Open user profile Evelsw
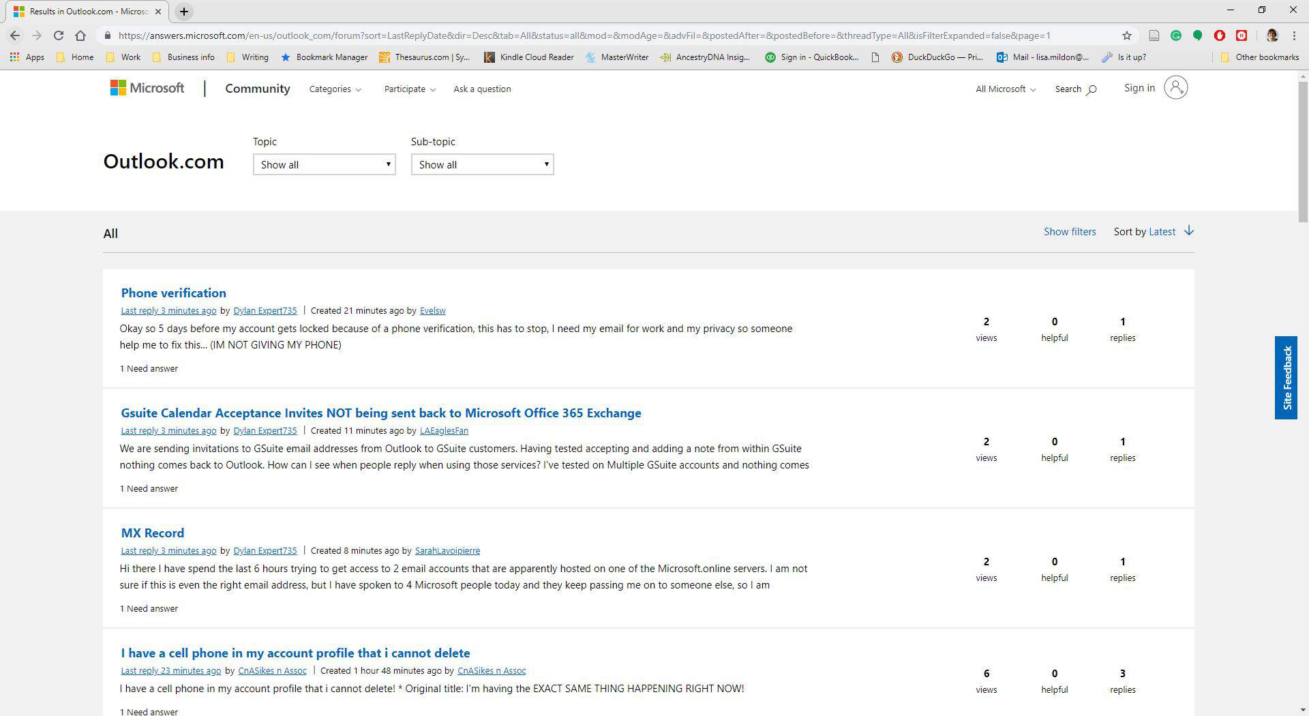This screenshot has width=1309, height=716. coord(433,311)
